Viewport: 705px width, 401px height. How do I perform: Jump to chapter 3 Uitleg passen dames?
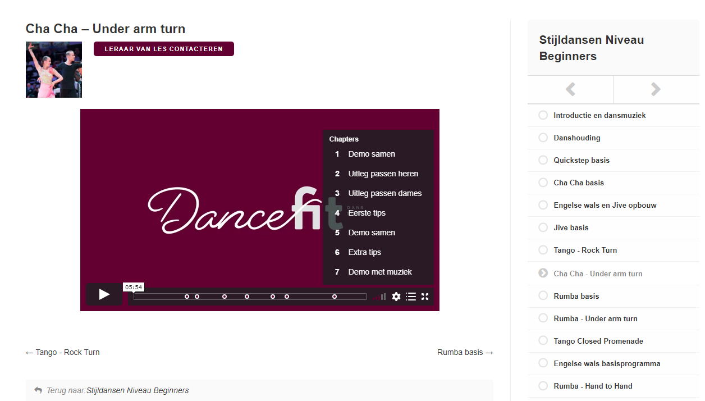(x=378, y=193)
